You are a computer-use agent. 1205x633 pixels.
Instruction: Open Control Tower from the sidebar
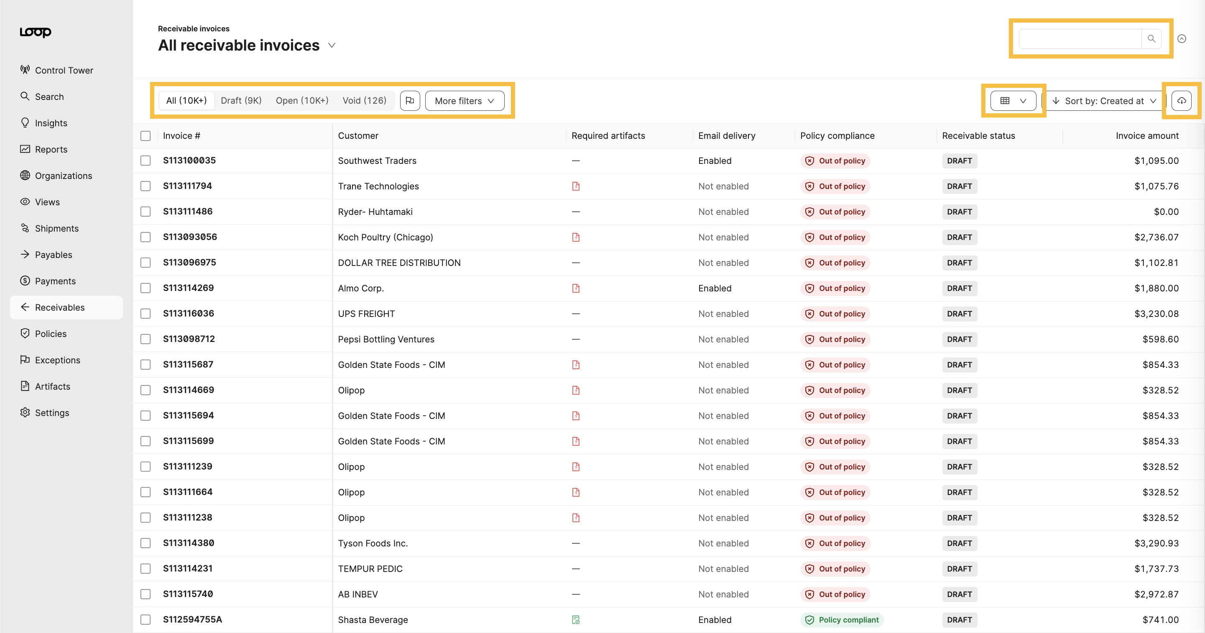[66, 70]
